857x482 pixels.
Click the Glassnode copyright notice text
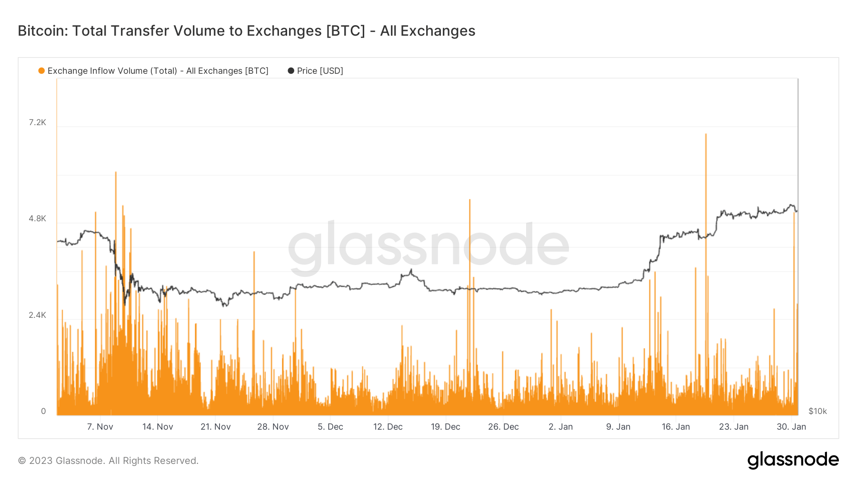click(x=108, y=461)
